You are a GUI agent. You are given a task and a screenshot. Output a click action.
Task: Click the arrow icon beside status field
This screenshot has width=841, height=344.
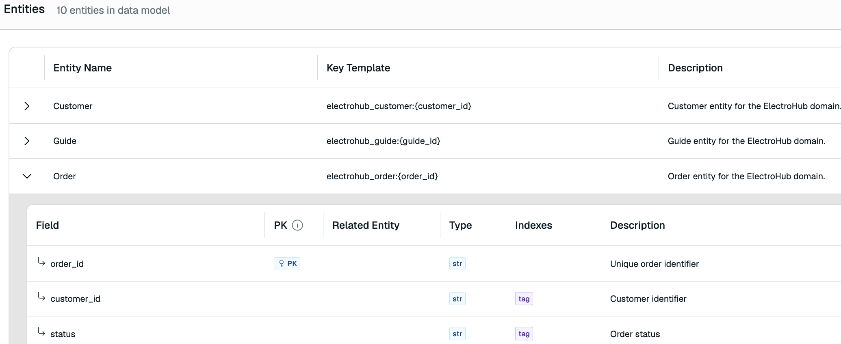(41, 332)
